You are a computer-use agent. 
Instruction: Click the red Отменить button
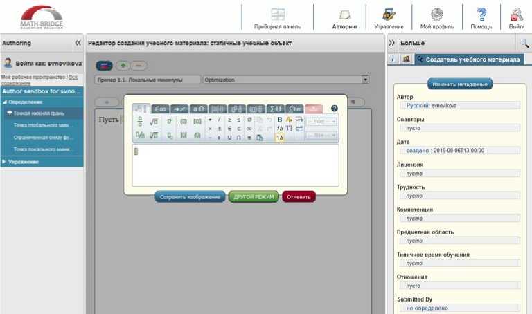299,197
